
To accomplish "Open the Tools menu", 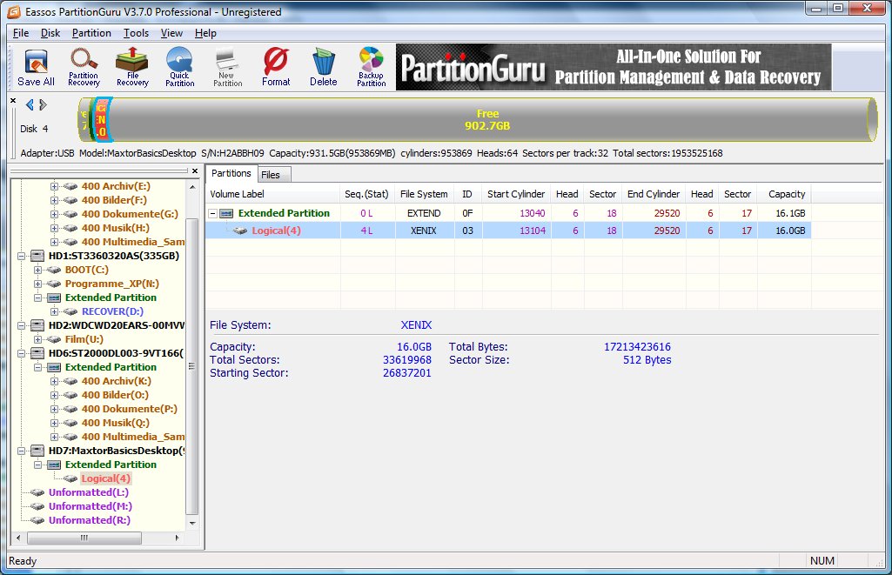I will (136, 33).
